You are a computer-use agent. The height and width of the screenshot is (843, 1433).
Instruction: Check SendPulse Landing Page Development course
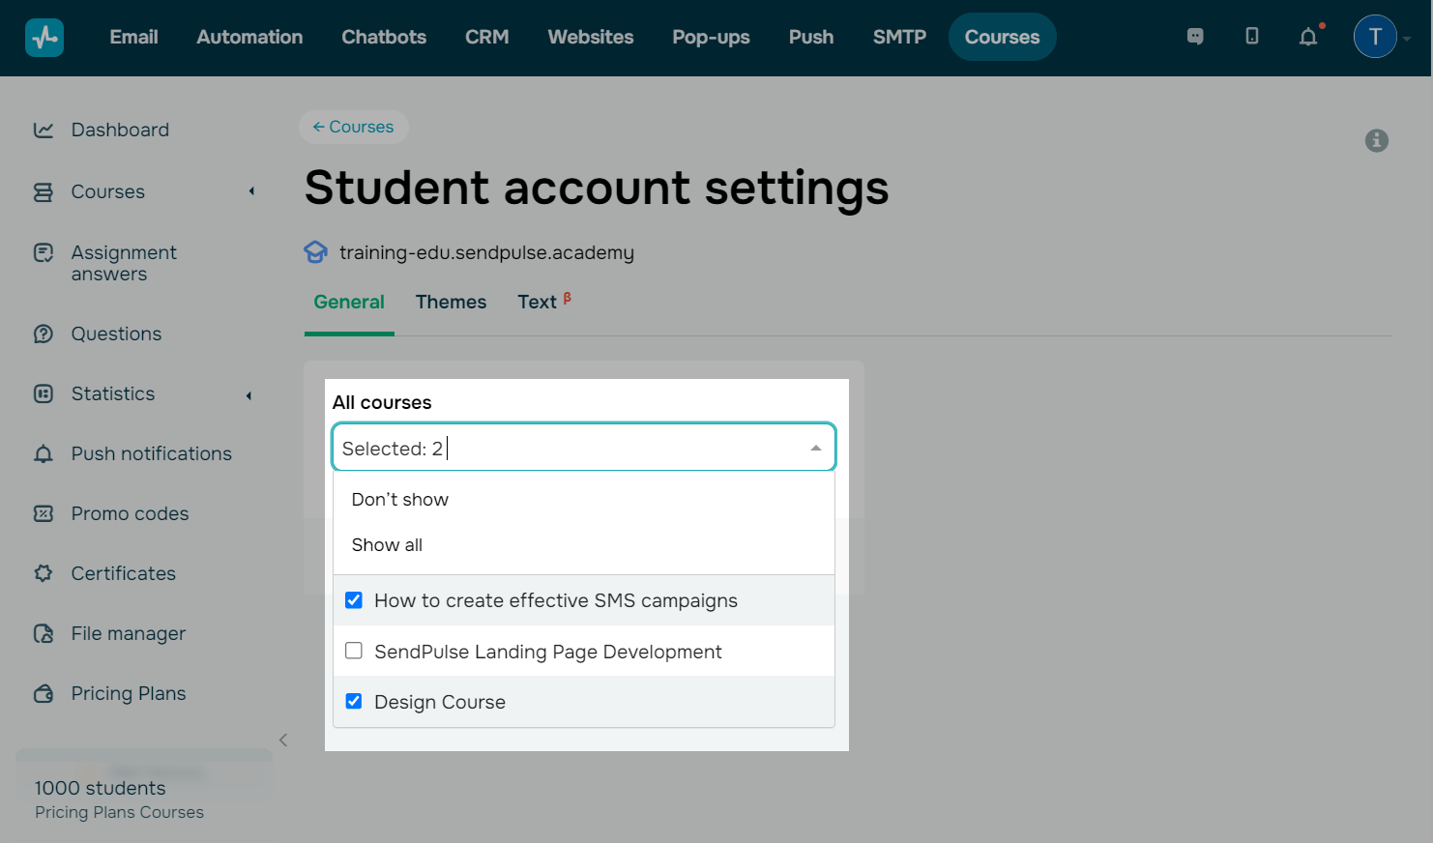[x=354, y=651]
